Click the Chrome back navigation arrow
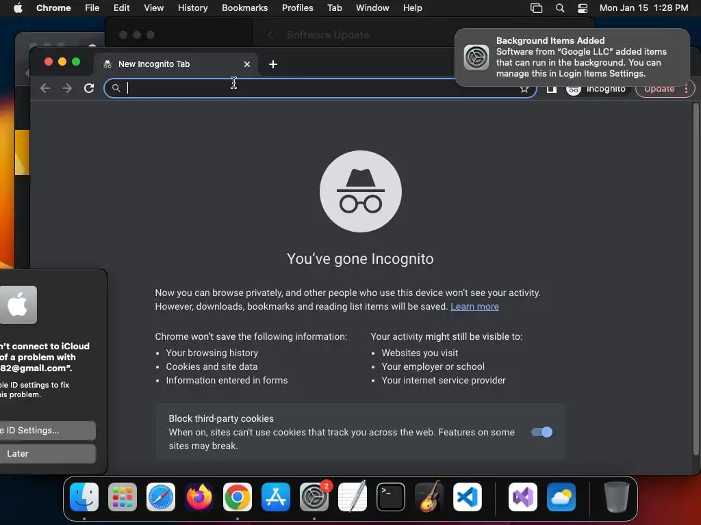This screenshot has width=701, height=525. tap(45, 88)
